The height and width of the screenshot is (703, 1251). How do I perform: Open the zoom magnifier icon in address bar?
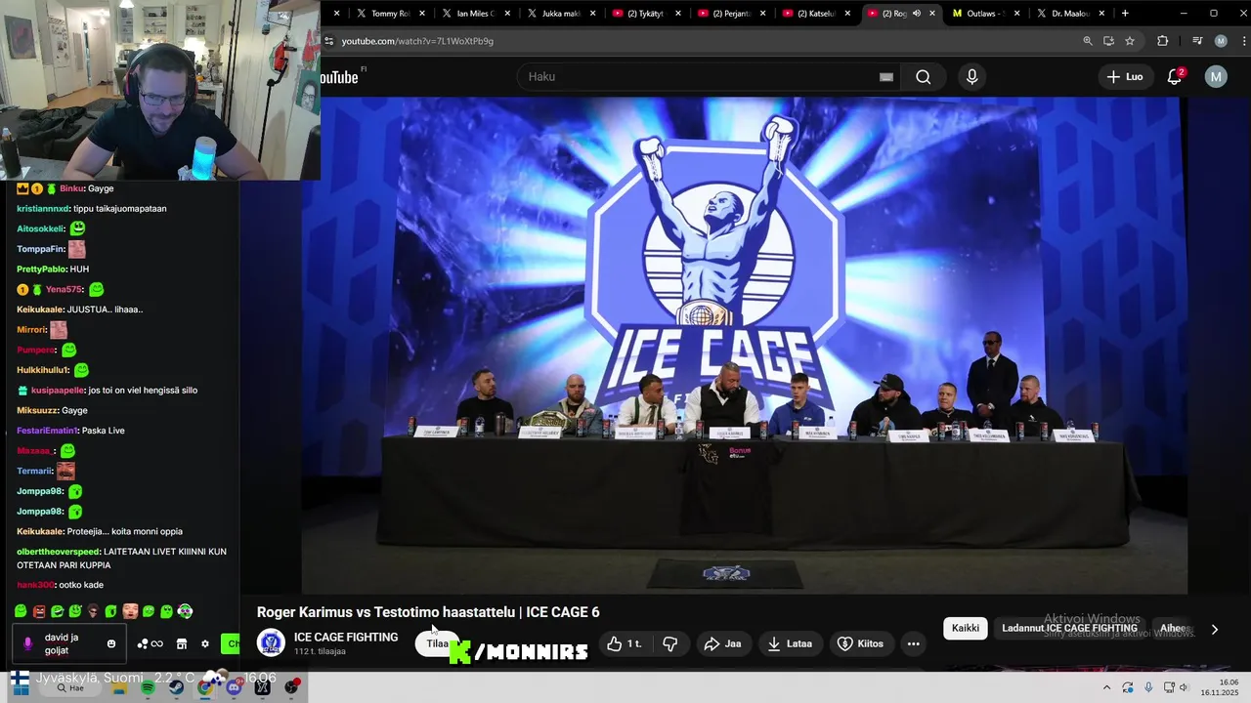pyautogui.click(x=1088, y=41)
